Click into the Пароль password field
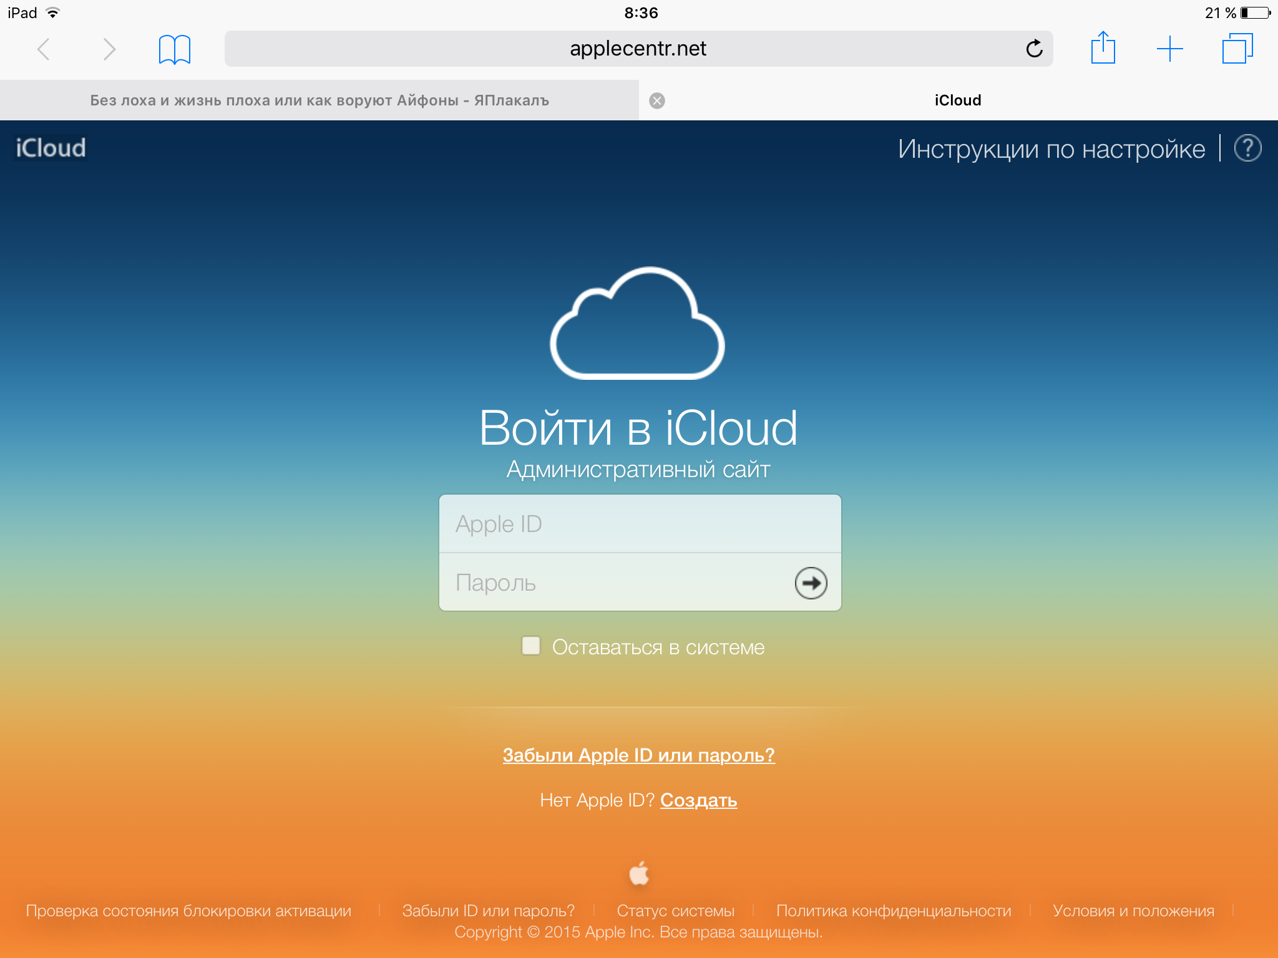Viewport: 1278px width, 958px height. (640, 582)
